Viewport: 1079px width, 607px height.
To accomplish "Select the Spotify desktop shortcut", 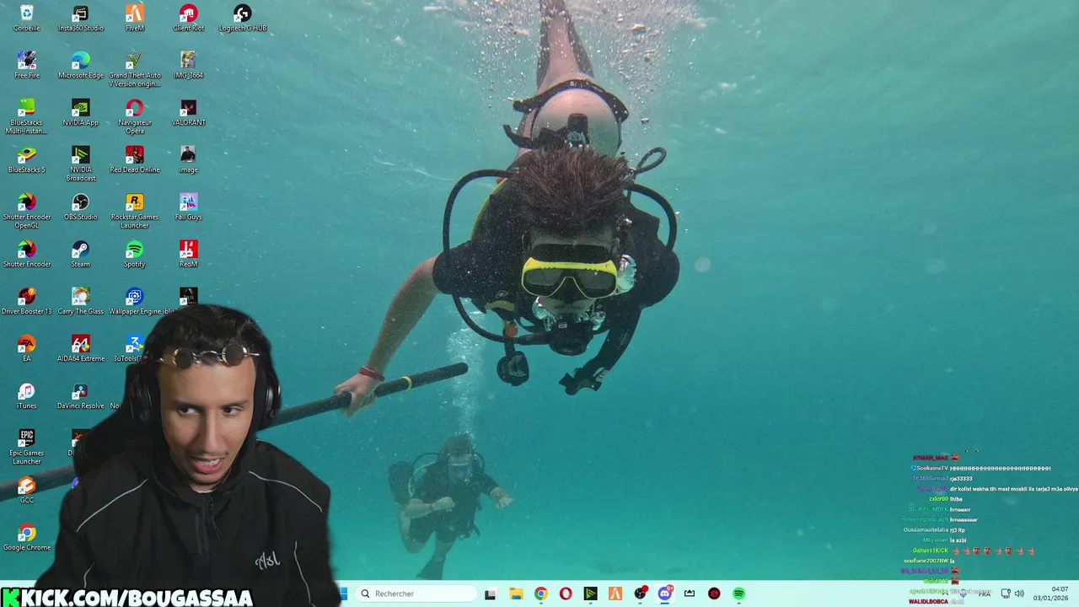I will click(135, 255).
